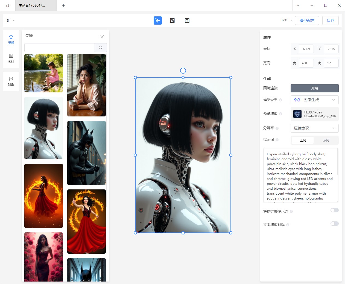The image size is (345, 284).
Task: Select the hatched mask tool
Action: [172, 21]
